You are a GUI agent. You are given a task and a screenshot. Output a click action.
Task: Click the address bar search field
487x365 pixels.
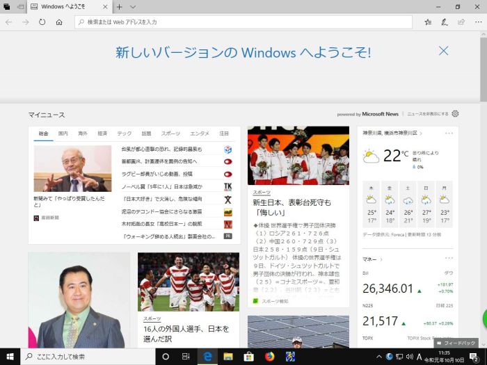tap(243, 22)
